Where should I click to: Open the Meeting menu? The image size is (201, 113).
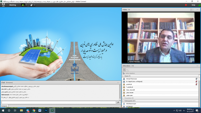tap(13, 5)
